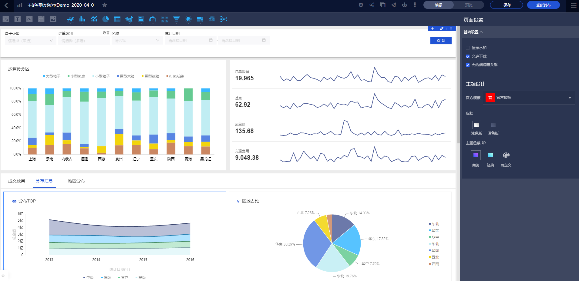Insert a pie chart from the toolbar

pyautogui.click(x=106, y=19)
